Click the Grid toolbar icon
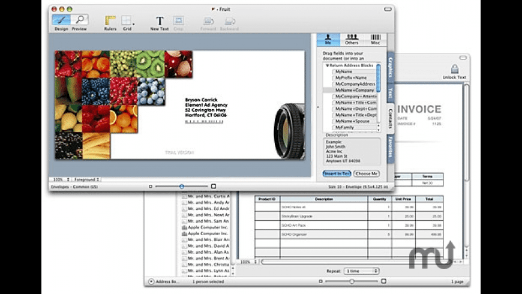Viewport: 522px width, 294px height. pyautogui.click(x=127, y=23)
